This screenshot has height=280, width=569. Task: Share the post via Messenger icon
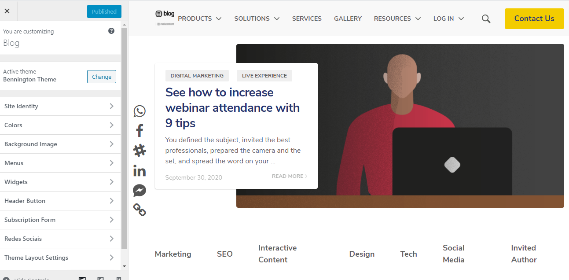[x=139, y=191]
